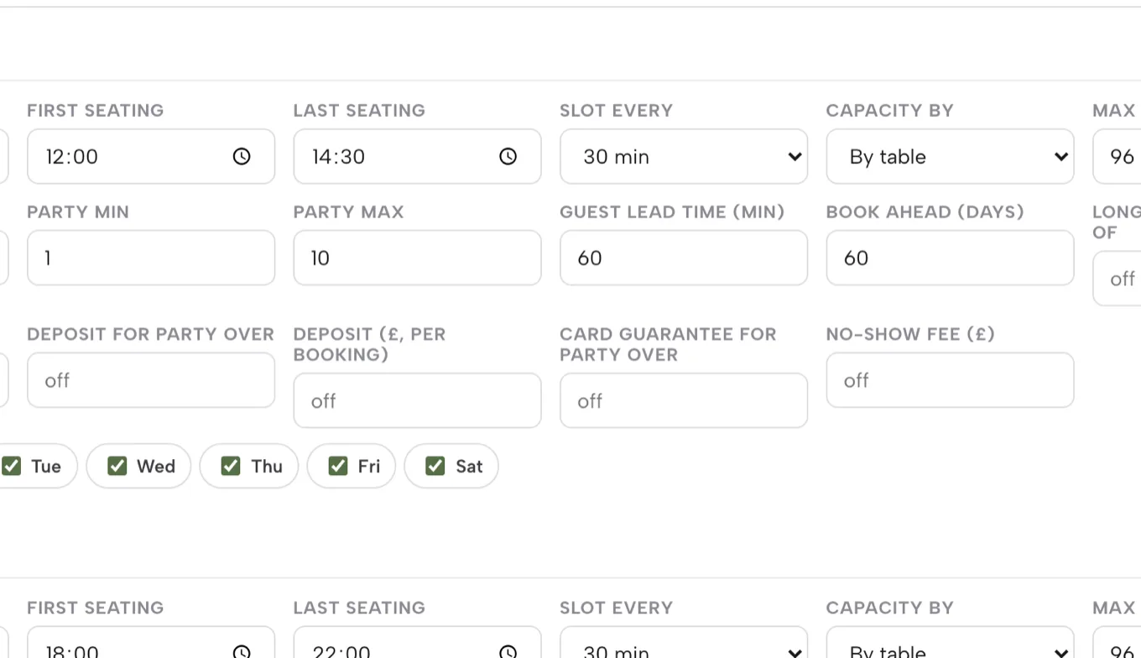Focus the Party Min field

pyautogui.click(x=151, y=258)
